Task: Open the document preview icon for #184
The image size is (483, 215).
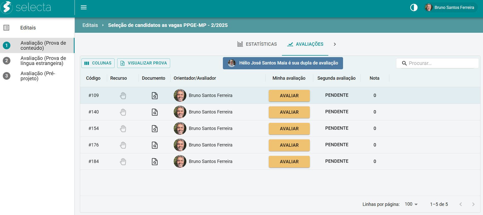Action: coord(155,162)
